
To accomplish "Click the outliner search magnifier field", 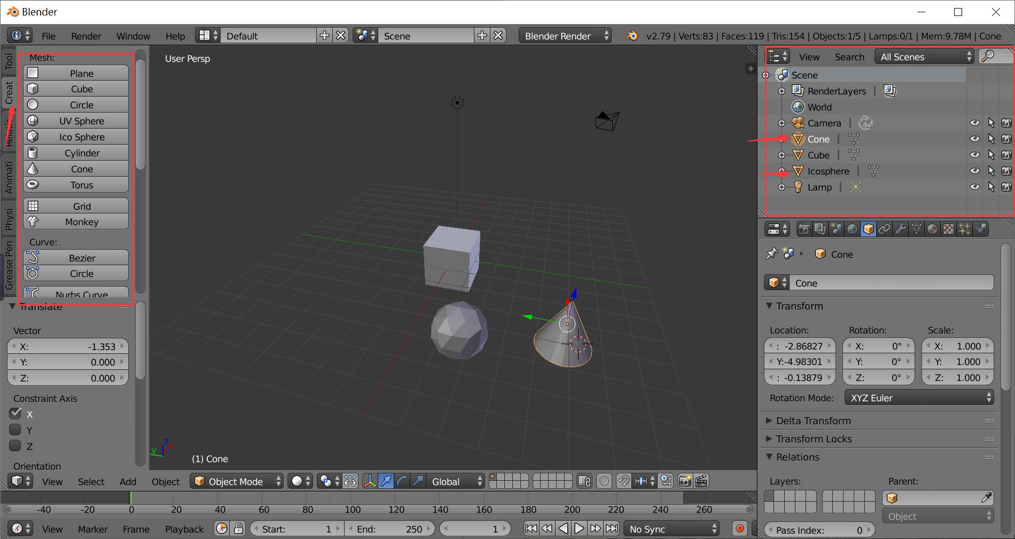I will [x=995, y=57].
